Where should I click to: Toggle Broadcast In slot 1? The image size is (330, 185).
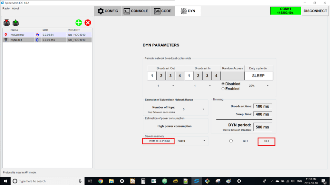coord(189,76)
